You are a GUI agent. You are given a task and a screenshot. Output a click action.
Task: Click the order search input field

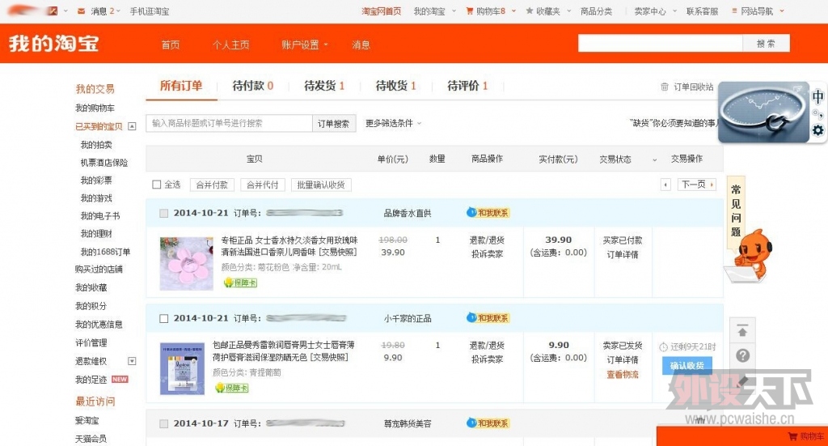(x=229, y=124)
